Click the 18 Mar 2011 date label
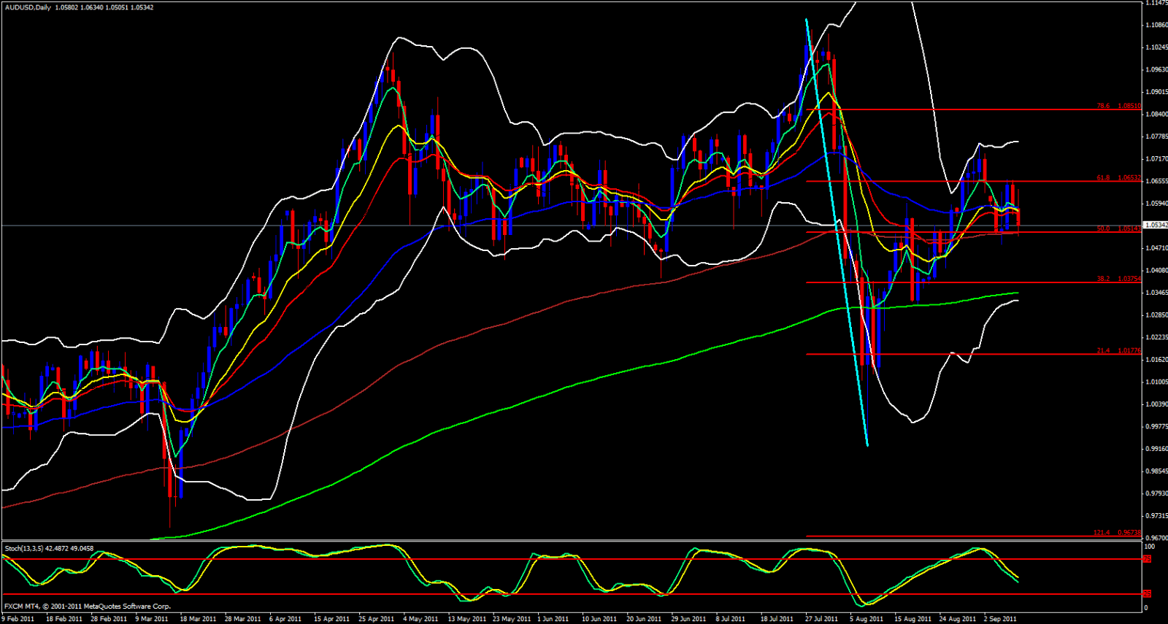 tap(198, 619)
